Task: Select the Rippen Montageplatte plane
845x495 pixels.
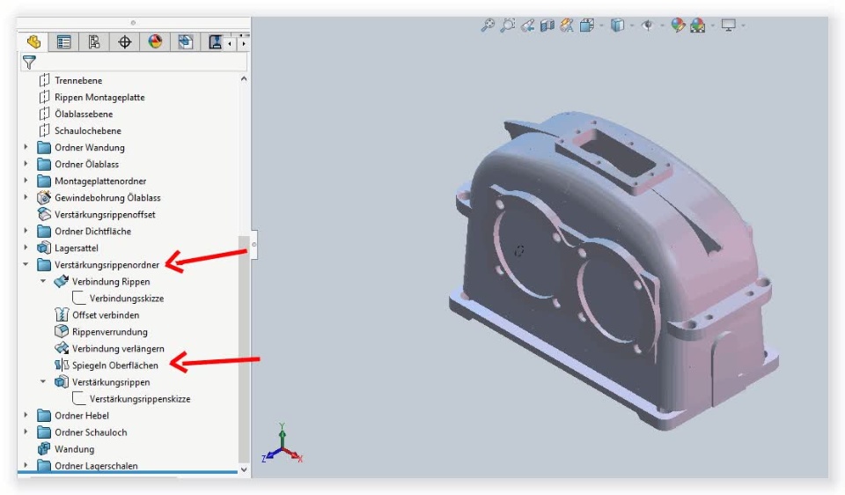Action: click(99, 97)
